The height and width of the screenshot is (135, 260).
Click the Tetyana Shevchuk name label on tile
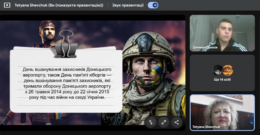point(206,127)
